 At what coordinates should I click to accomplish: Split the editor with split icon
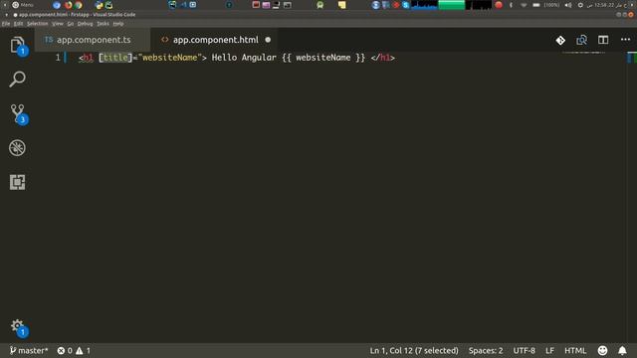point(603,40)
